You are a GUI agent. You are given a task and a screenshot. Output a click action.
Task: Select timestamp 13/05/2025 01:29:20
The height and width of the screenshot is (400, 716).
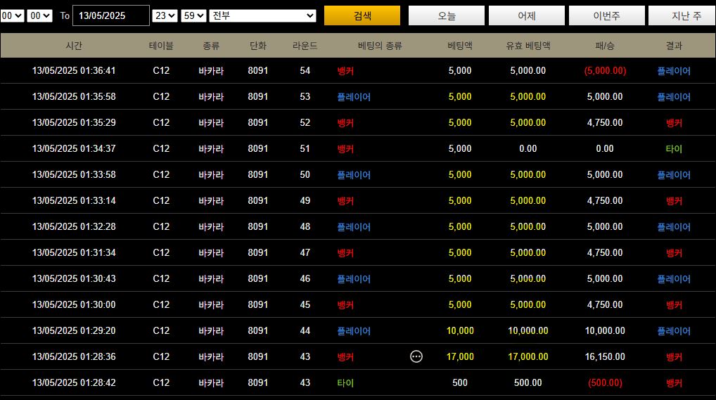[74, 330]
